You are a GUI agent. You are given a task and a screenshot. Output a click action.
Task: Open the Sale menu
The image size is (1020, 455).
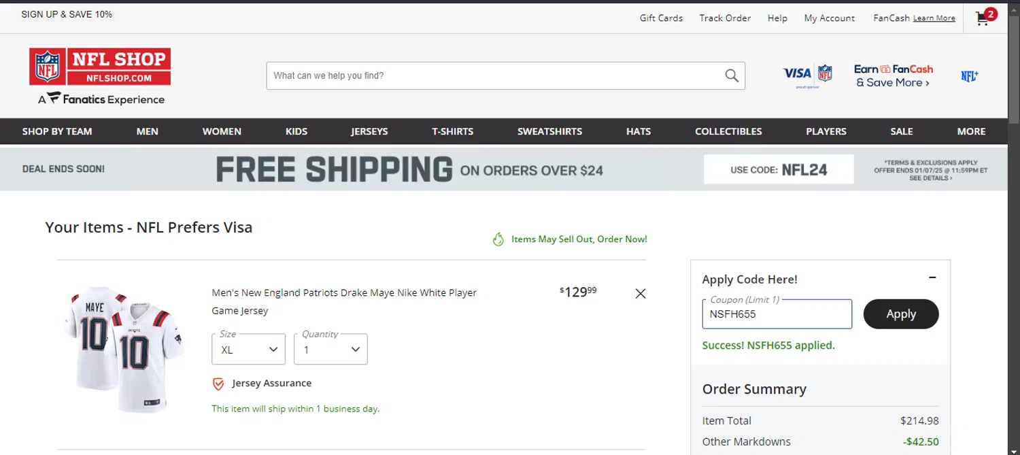point(902,131)
